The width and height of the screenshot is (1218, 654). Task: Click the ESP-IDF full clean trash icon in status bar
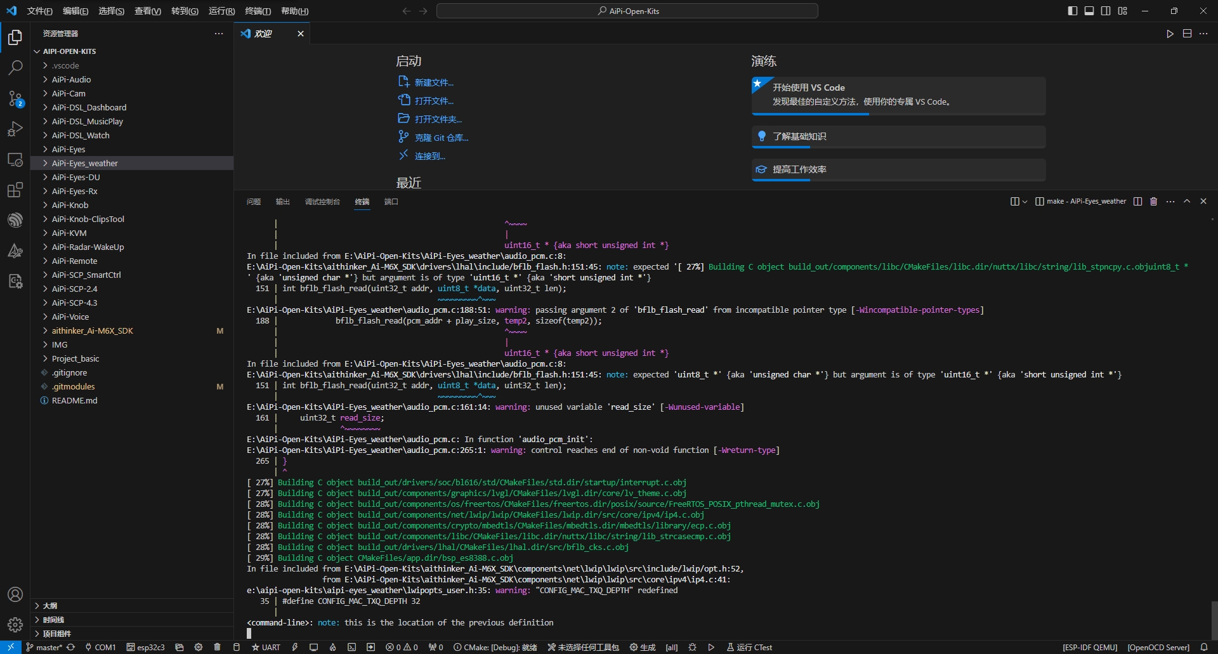[218, 647]
